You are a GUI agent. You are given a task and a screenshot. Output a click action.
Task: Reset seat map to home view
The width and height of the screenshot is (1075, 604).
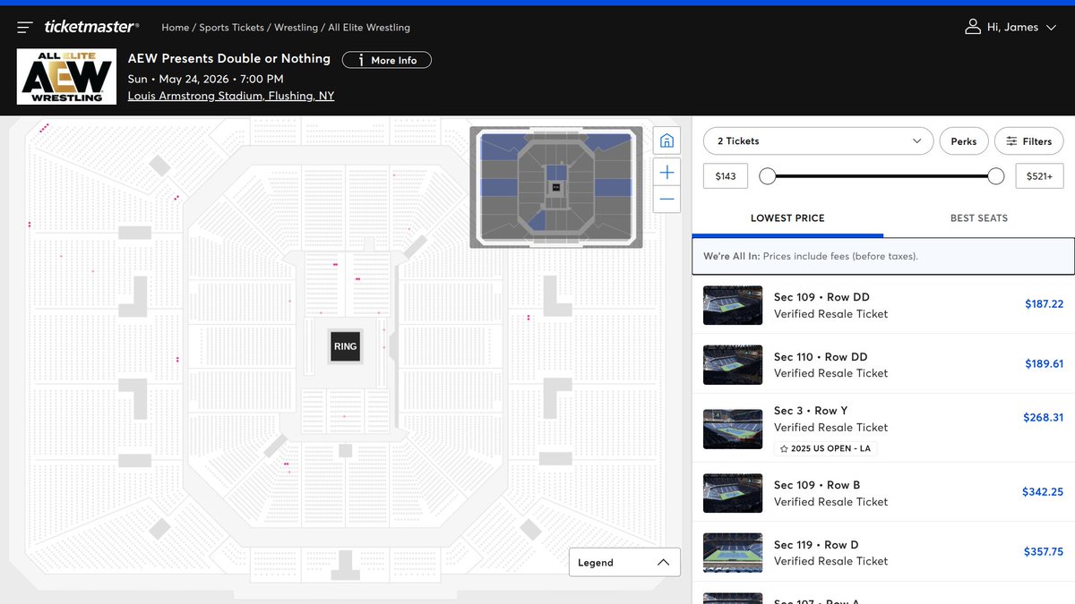coord(666,140)
